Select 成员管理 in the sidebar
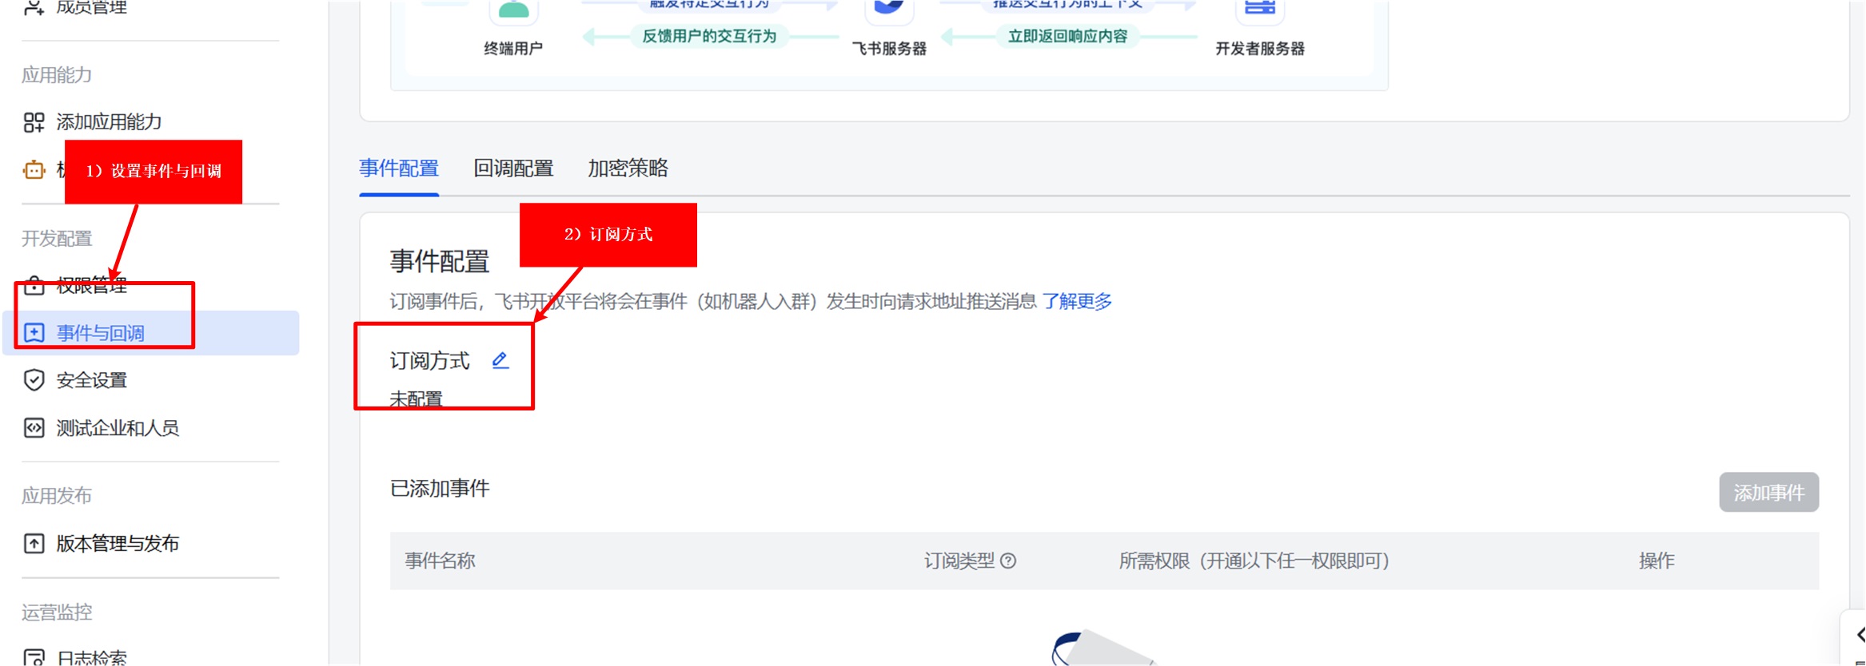 pos(91,8)
